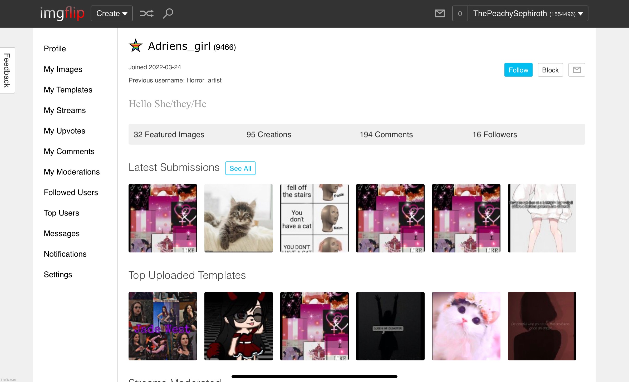Follow the user Adriens_girl
The width and height of the screenshot is (629, 382).
518,70
